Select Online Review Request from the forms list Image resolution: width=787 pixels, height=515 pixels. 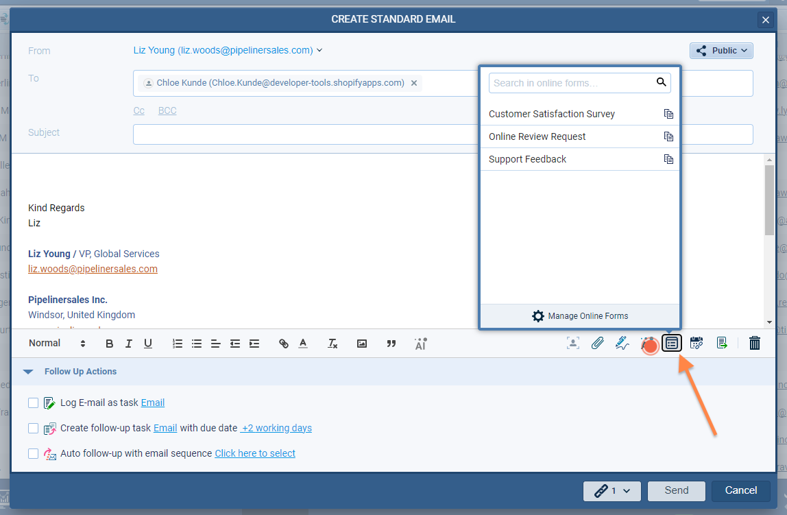[537, 136]
